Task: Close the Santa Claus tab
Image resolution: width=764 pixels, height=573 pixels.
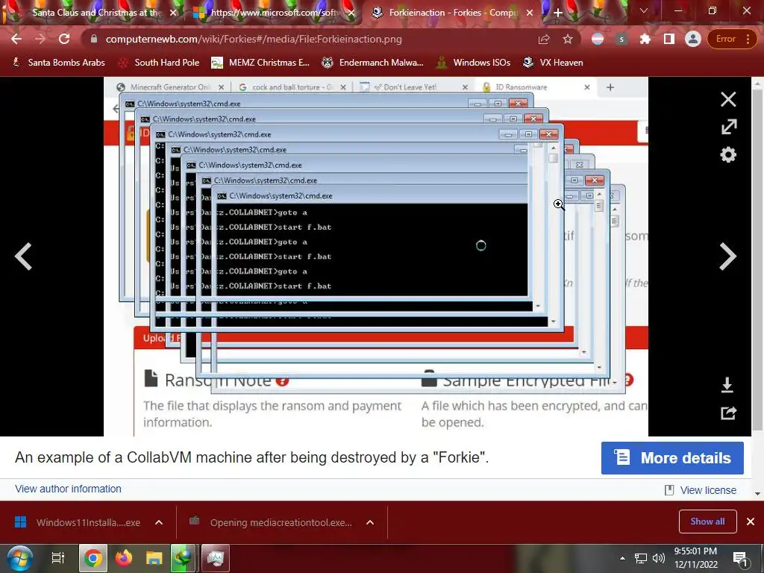Action: 173,13
